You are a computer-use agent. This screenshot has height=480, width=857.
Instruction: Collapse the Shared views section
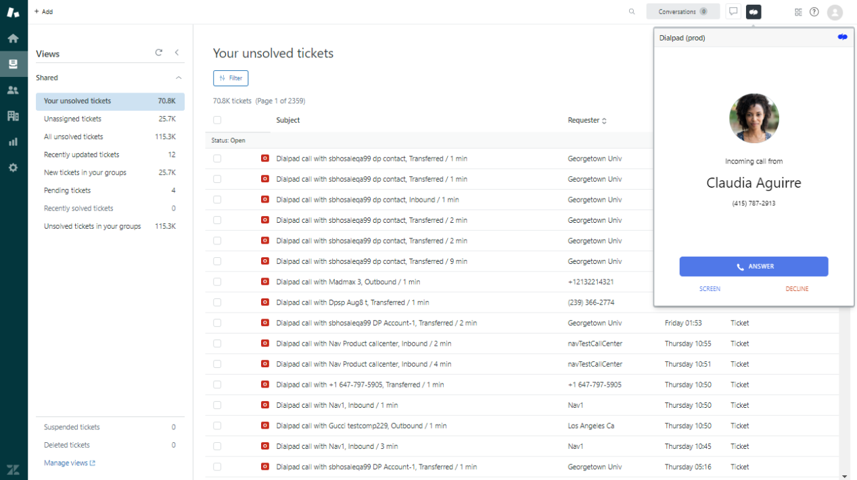[179, 78]
